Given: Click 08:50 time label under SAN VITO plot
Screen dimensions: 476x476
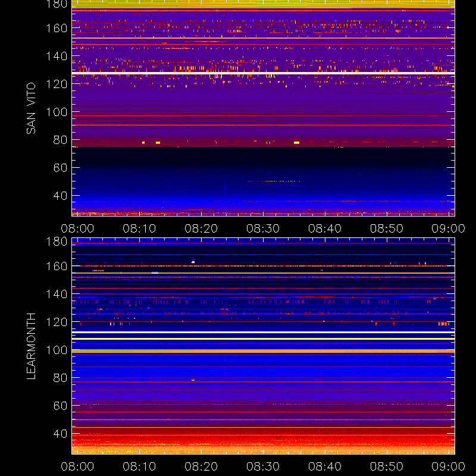Looking at the screenshot, I should tap(387, 228).
